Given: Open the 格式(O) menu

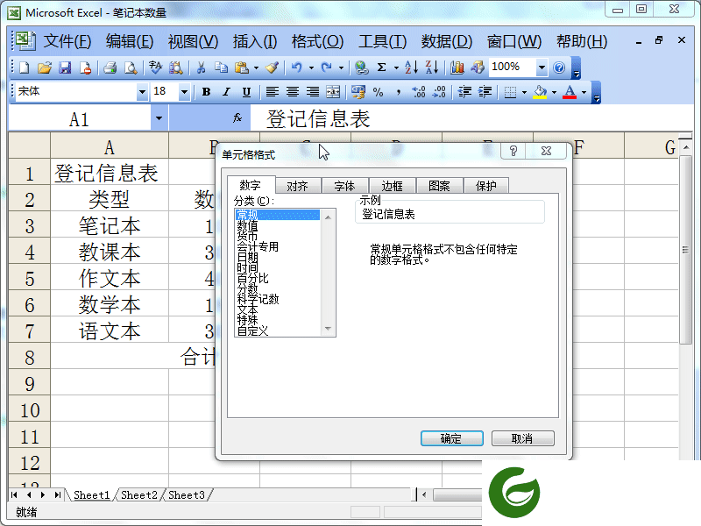Looking at the screenshot, I should pyautogui.click(x=317, y=41).
